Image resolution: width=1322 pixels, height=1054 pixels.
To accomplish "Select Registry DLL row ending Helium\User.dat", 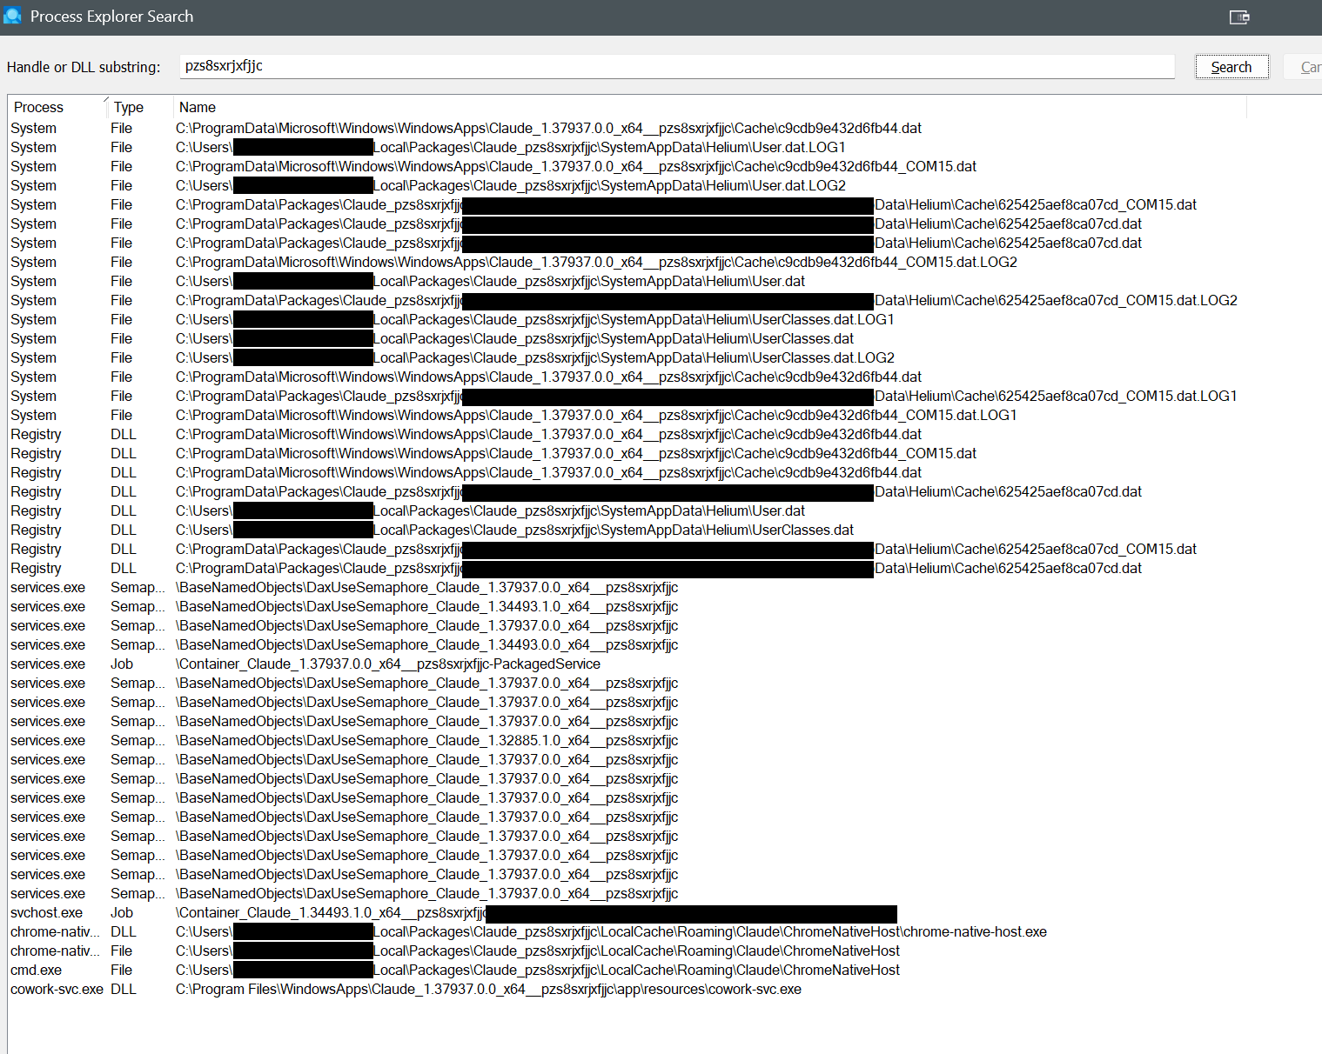I will pyautogui.click(x=627, y=510).
